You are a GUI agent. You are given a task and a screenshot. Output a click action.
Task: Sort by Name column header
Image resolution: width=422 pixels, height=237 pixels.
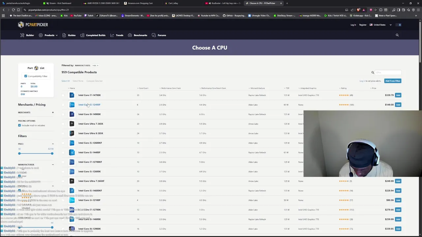pyautogui.click(x=72, y=88)
